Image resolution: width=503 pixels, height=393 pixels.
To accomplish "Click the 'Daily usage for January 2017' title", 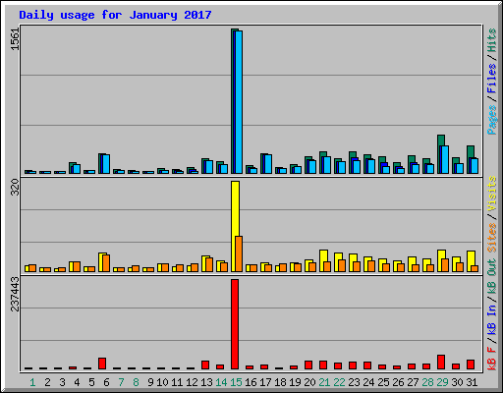I will (115, 15).
